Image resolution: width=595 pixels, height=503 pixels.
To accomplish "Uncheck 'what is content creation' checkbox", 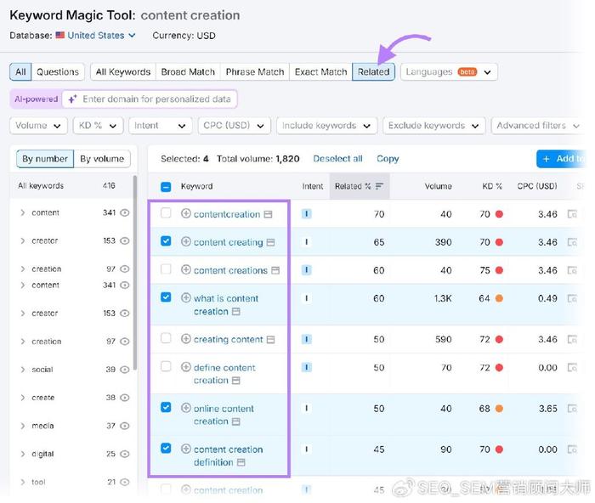I will point(166,297).
